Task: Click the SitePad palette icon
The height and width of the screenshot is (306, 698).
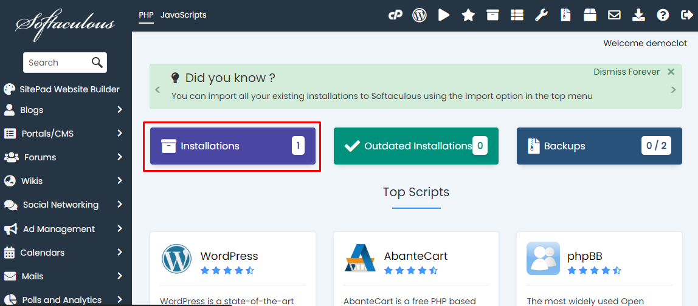Action: tap(9, 89)
